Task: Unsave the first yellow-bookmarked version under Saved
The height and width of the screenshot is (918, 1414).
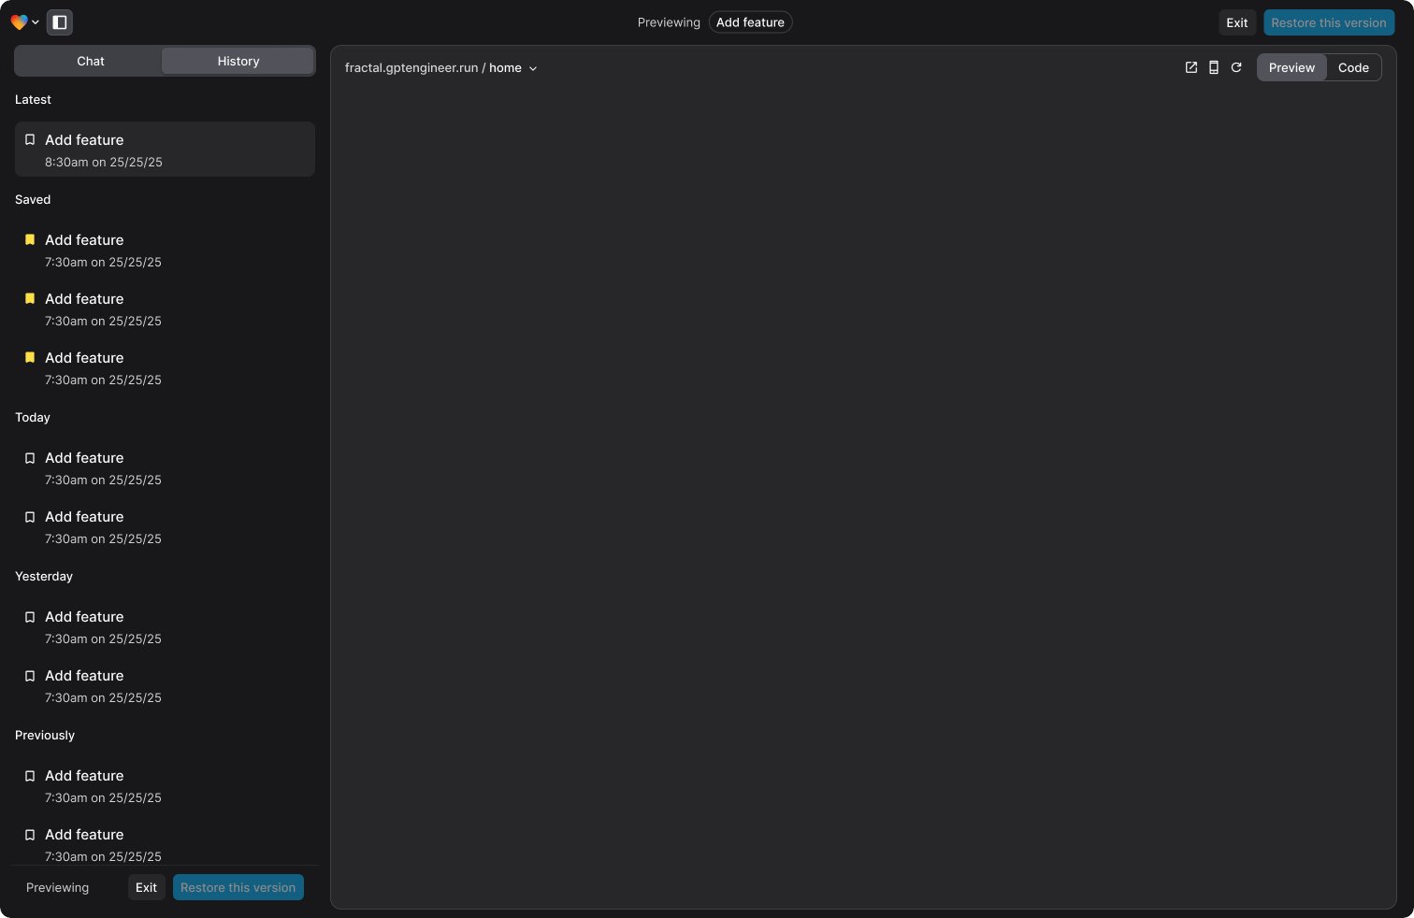Action: tap(29, 239)
